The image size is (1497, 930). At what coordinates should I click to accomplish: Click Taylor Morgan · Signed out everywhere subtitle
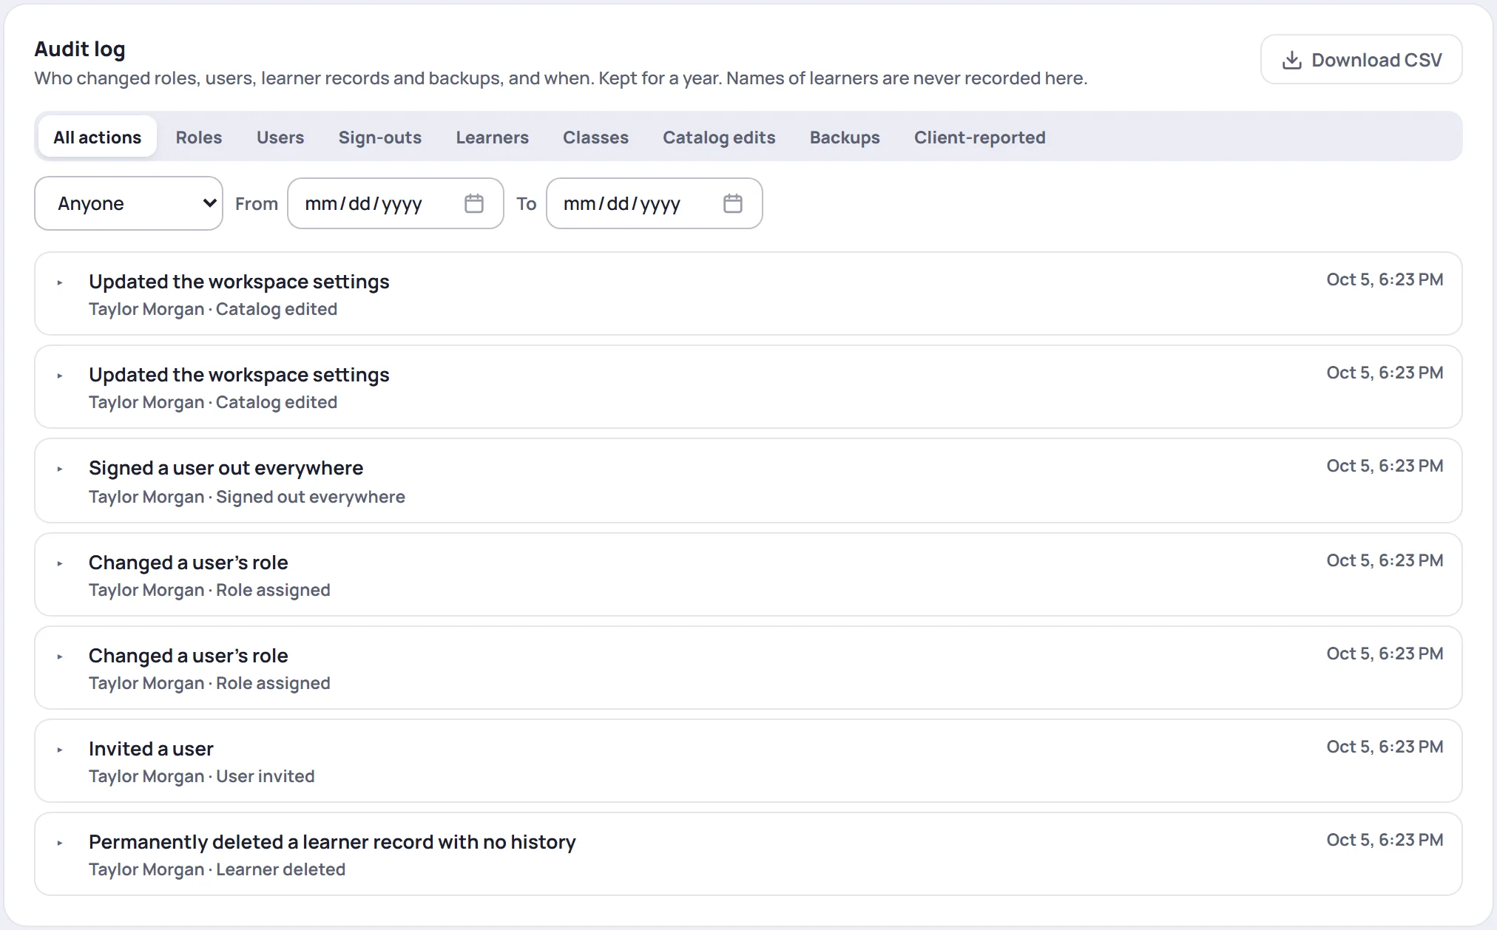point(246,497)
